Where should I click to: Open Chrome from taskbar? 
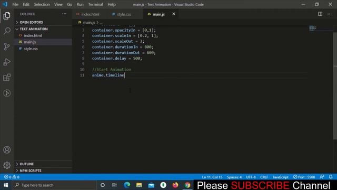coord(187,185)
